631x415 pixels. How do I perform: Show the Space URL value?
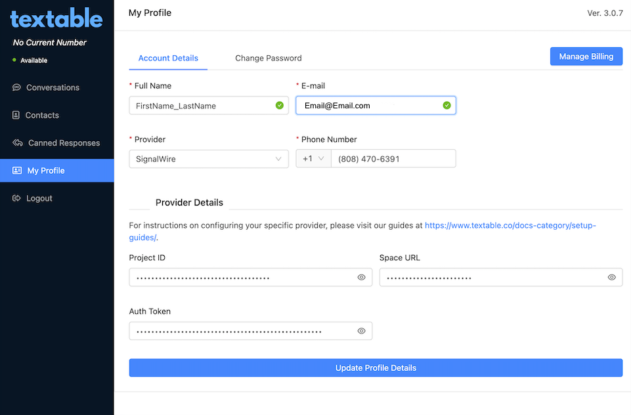(611, 277)
